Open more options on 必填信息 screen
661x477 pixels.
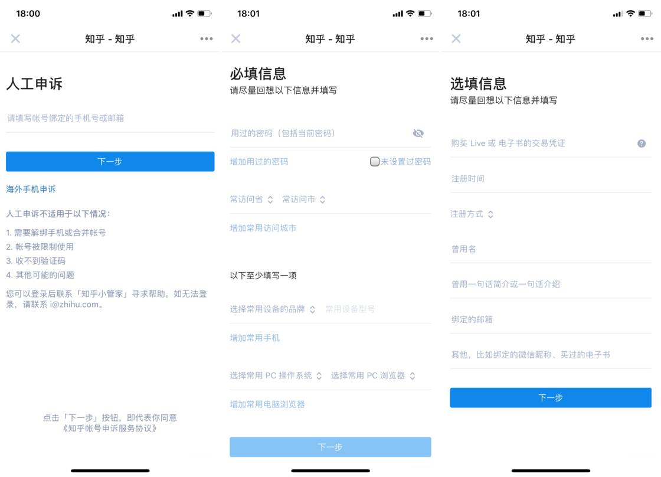[427, 39]
